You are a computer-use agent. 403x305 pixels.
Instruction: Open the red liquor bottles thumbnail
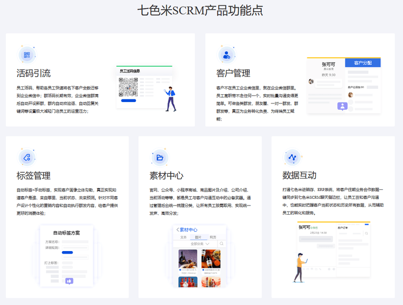(x=188, y=282)
